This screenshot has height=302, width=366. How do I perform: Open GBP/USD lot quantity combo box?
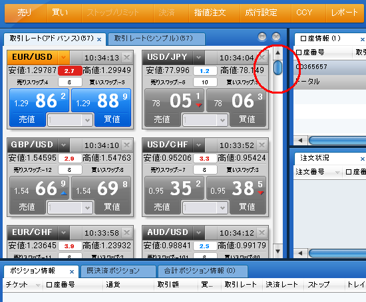click(x=70, y=208)
